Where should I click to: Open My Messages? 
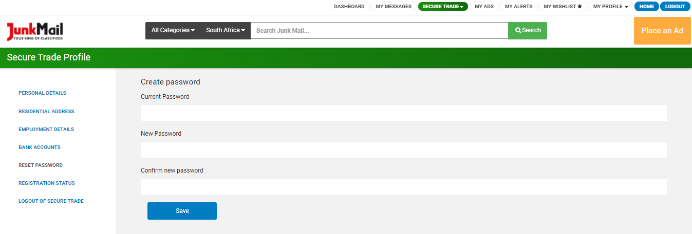coord(394,7)
